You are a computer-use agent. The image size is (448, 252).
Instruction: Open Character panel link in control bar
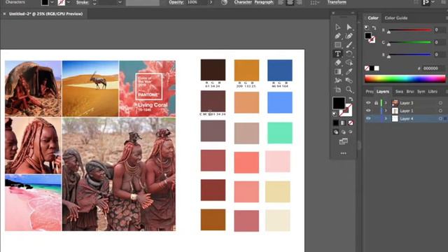click(243, 2)
